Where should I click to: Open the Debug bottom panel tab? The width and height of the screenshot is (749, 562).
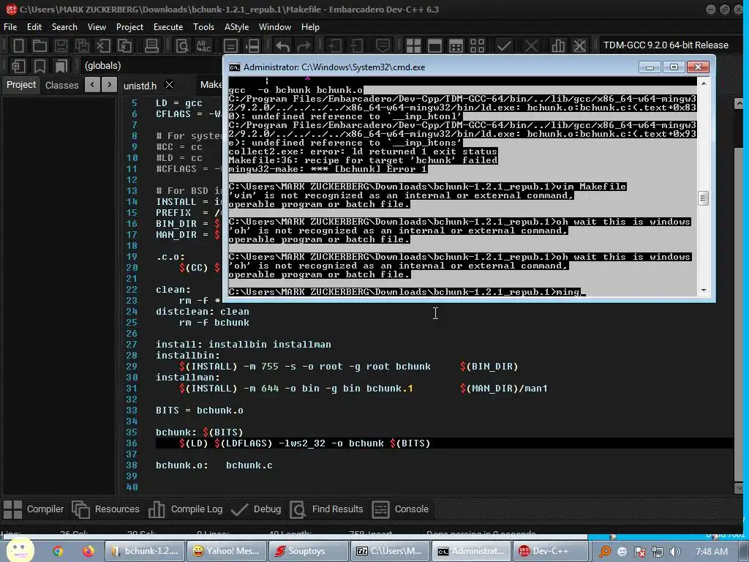(x=256, y=509)
